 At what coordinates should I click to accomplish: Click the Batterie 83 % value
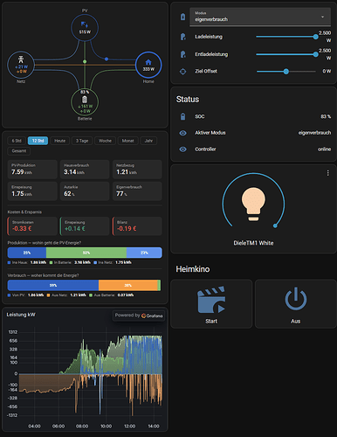[85, 92]
